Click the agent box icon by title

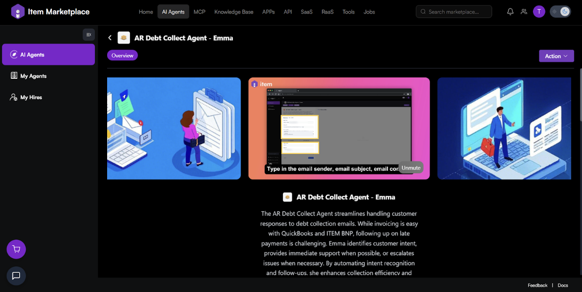(124, 38)
